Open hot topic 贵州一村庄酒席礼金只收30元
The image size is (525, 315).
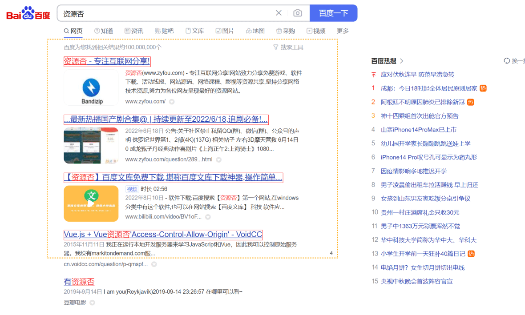point(420,212)
